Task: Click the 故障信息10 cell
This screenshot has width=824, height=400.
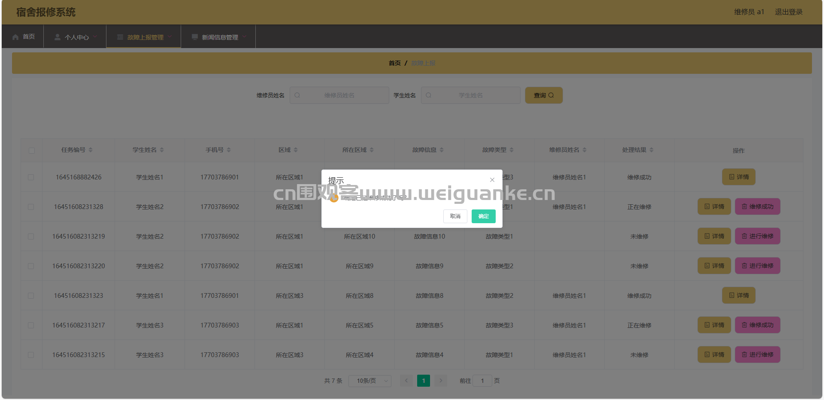Action: point(430,236)
